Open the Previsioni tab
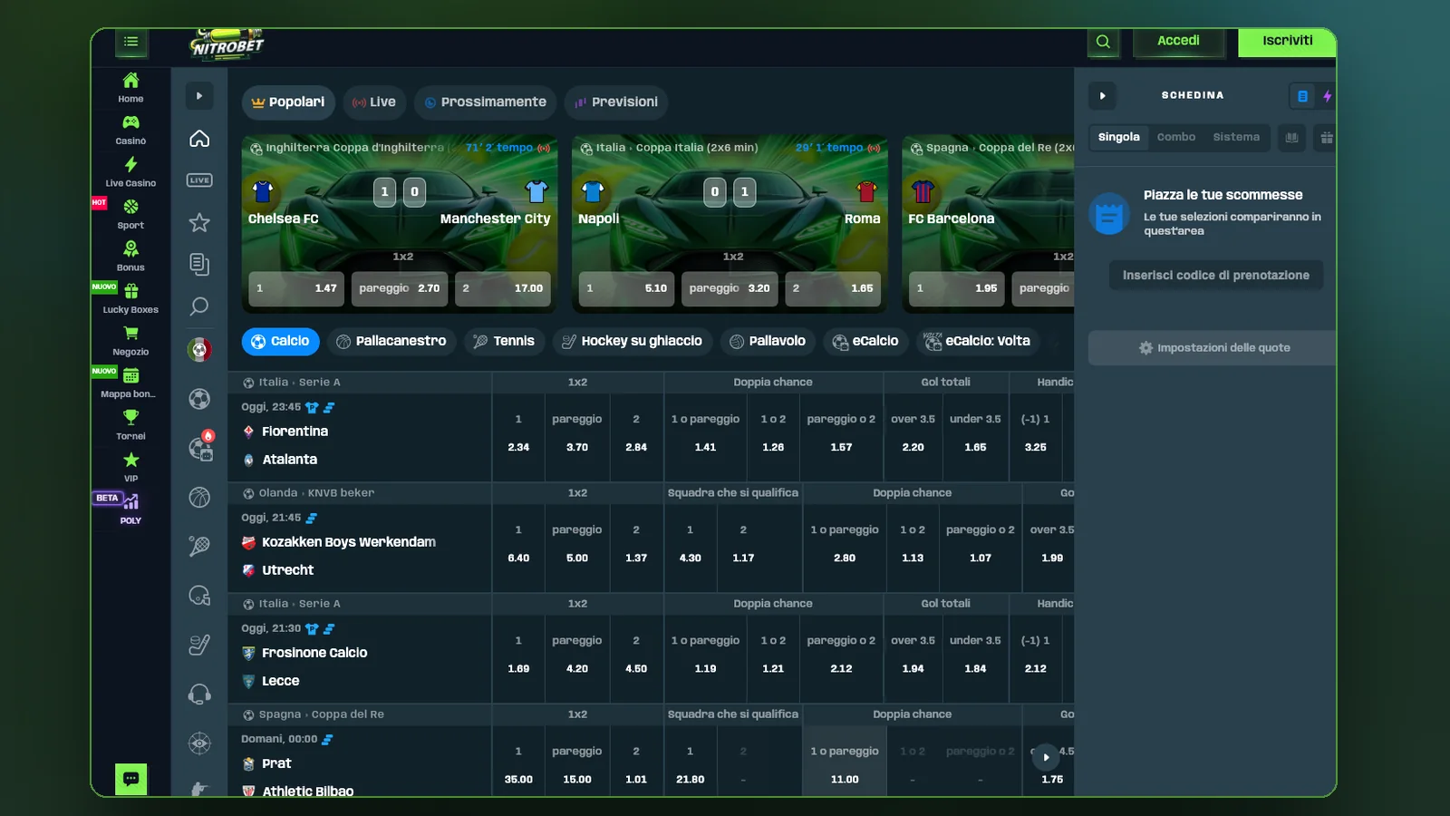1450x816 pixels. pos(616,102)
